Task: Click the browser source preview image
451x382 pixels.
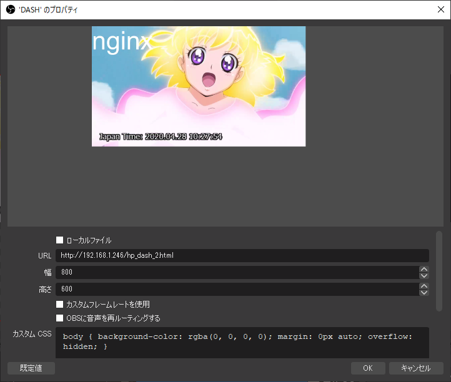Action: (199, 86)
